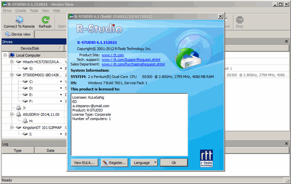Viewport: 291px width, 184px height.
Task: Select the ASUS DRW optical drive icon
Action: click(18, 114)
